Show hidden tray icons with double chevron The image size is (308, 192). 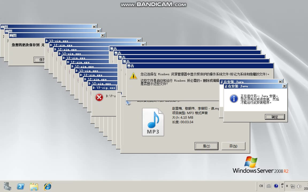click(287, 186)
